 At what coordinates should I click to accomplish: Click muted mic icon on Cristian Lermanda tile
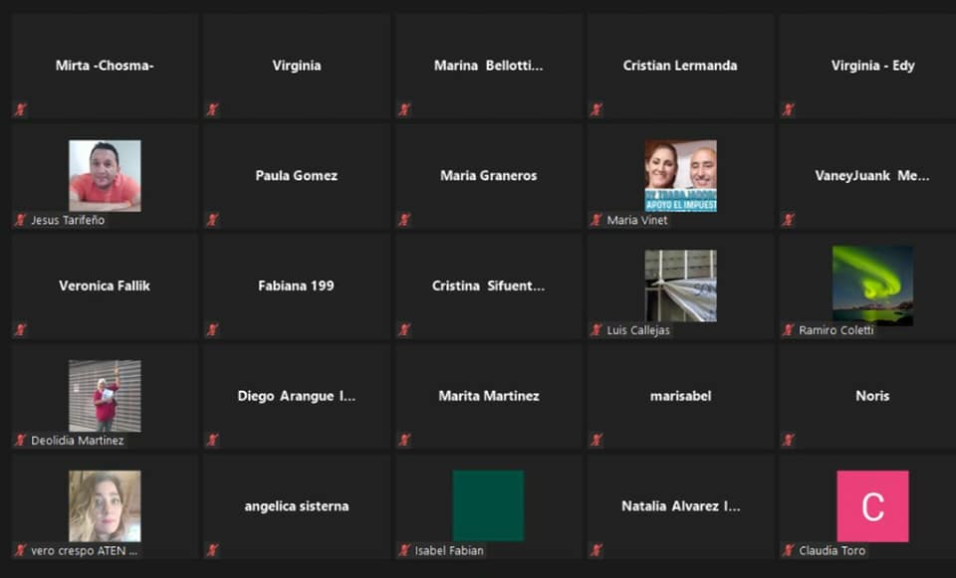(596, 109)
